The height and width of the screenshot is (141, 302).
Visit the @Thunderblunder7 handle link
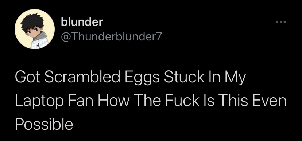pos(111,36)
